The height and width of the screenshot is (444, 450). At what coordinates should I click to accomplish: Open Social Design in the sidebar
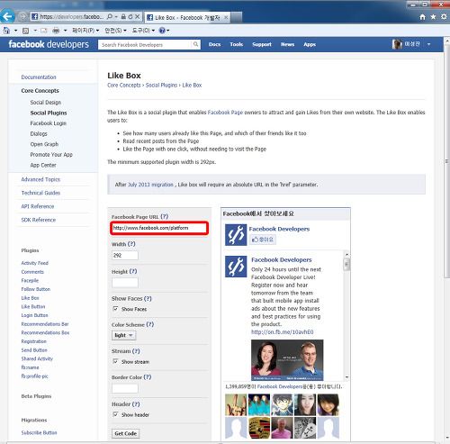click(x=46, y=103)
